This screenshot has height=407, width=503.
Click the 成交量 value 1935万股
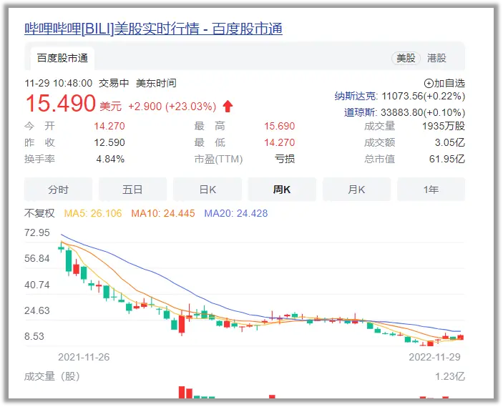pos(444,126)
